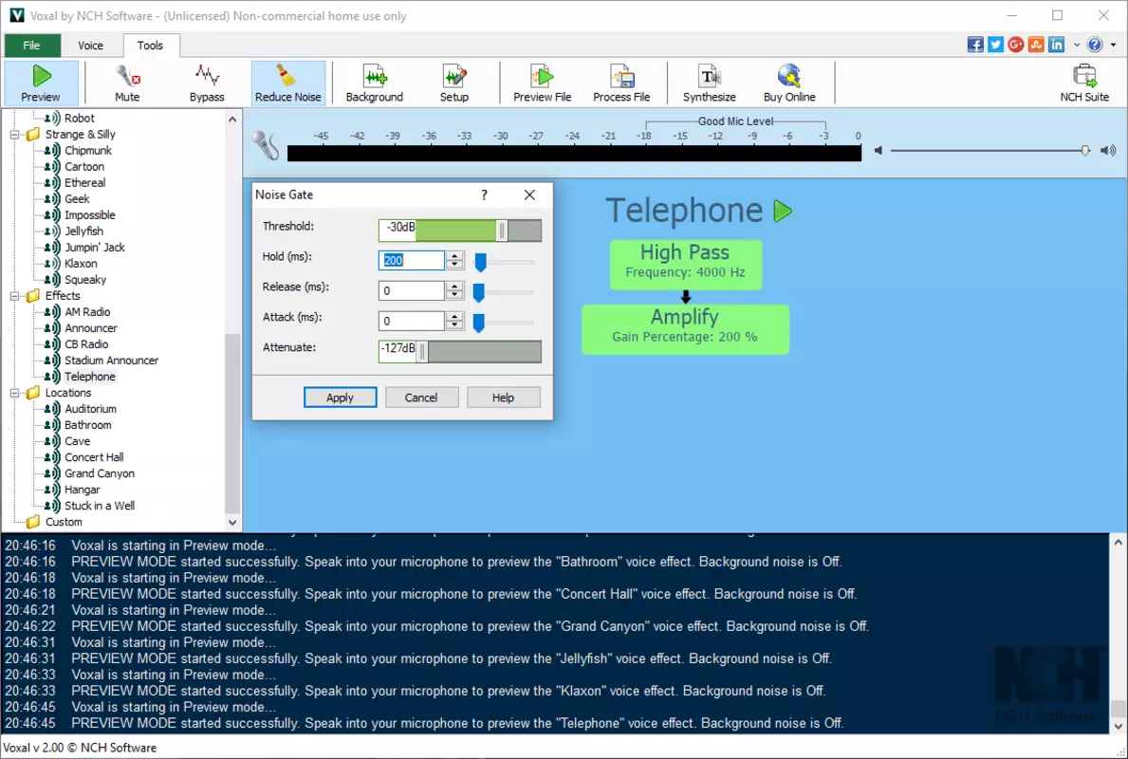The image size is (1128, 759).
Task: Open the Amplify effect block
Action: pyautogui.click(x=685, y=329)
